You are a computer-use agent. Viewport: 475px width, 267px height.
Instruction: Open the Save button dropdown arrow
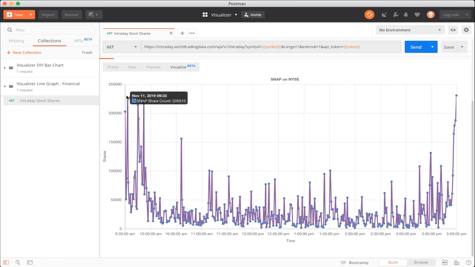tap(462, 47)
